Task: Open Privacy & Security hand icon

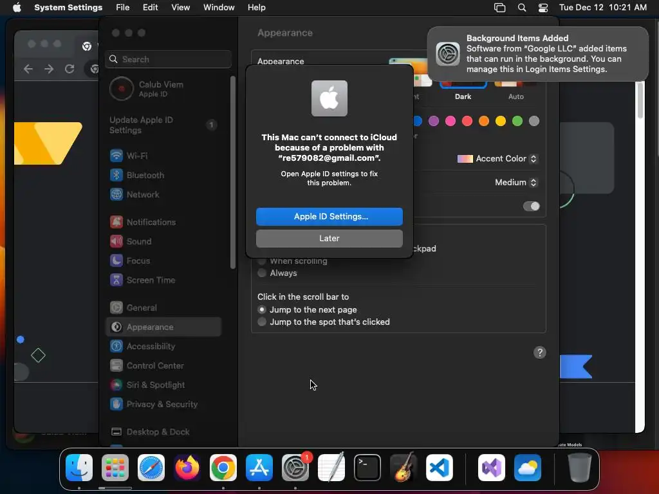Action: [x=116, y=404]
